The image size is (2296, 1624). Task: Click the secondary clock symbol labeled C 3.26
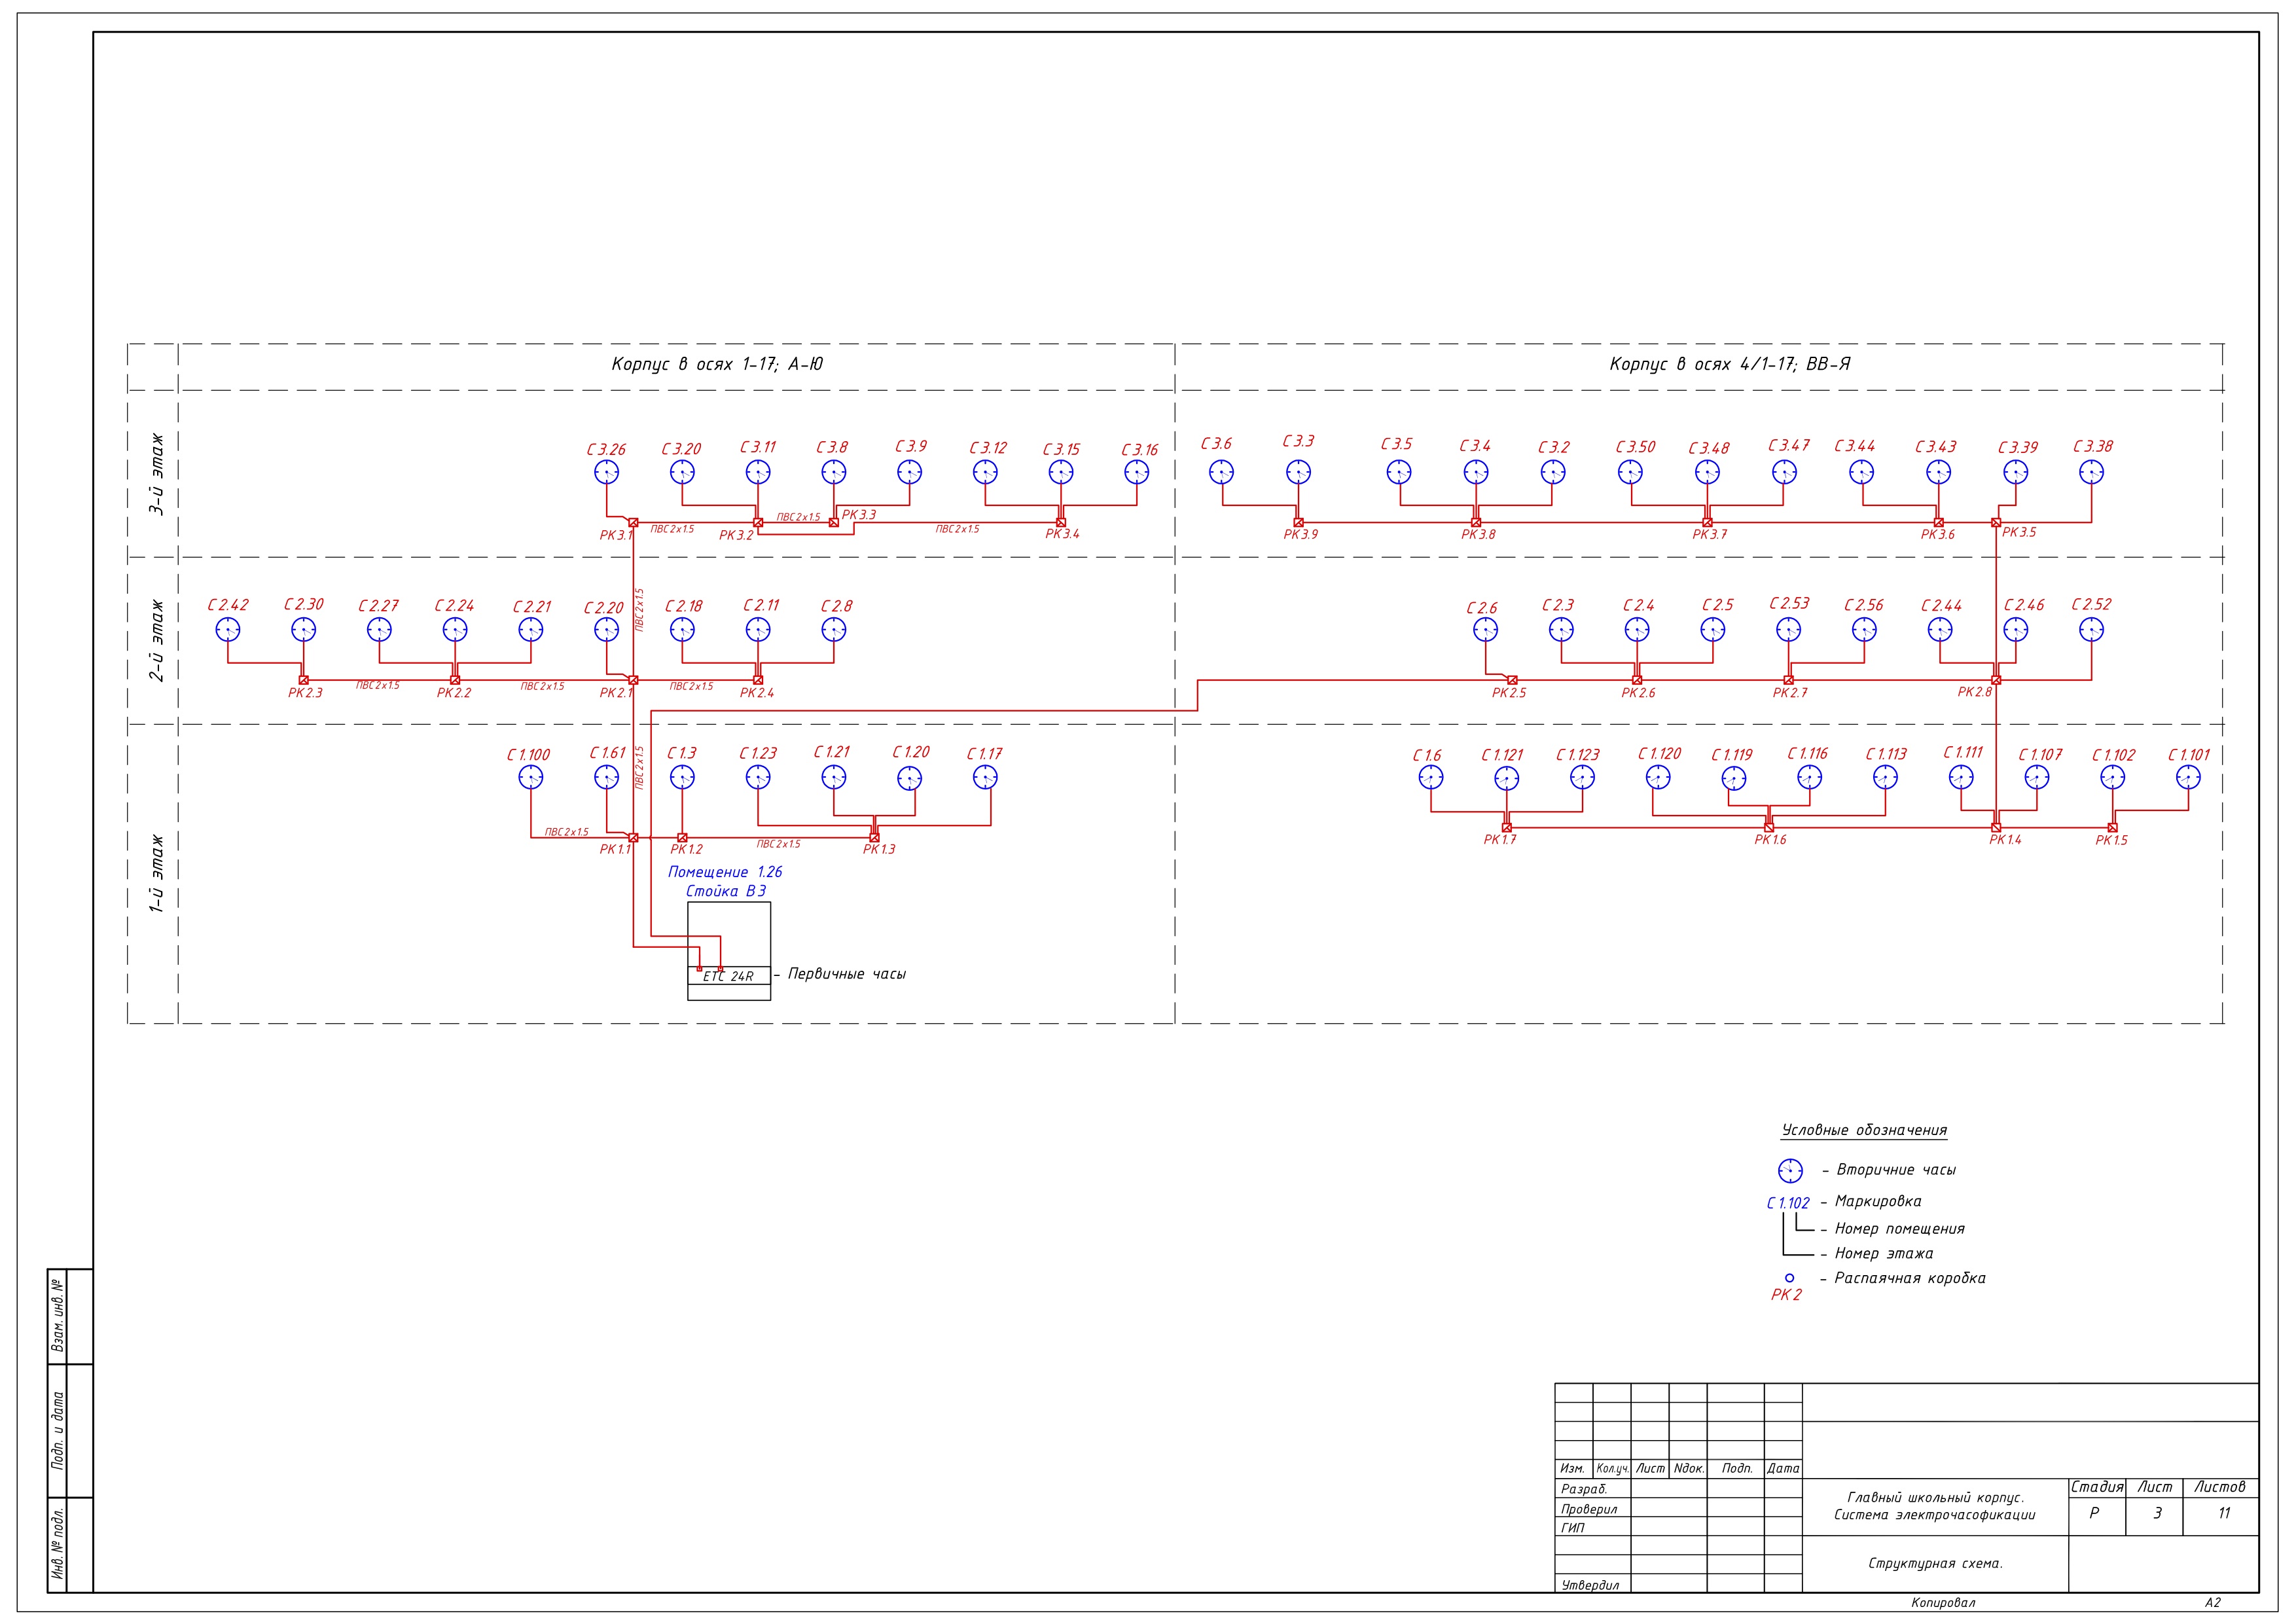point(606,472)
